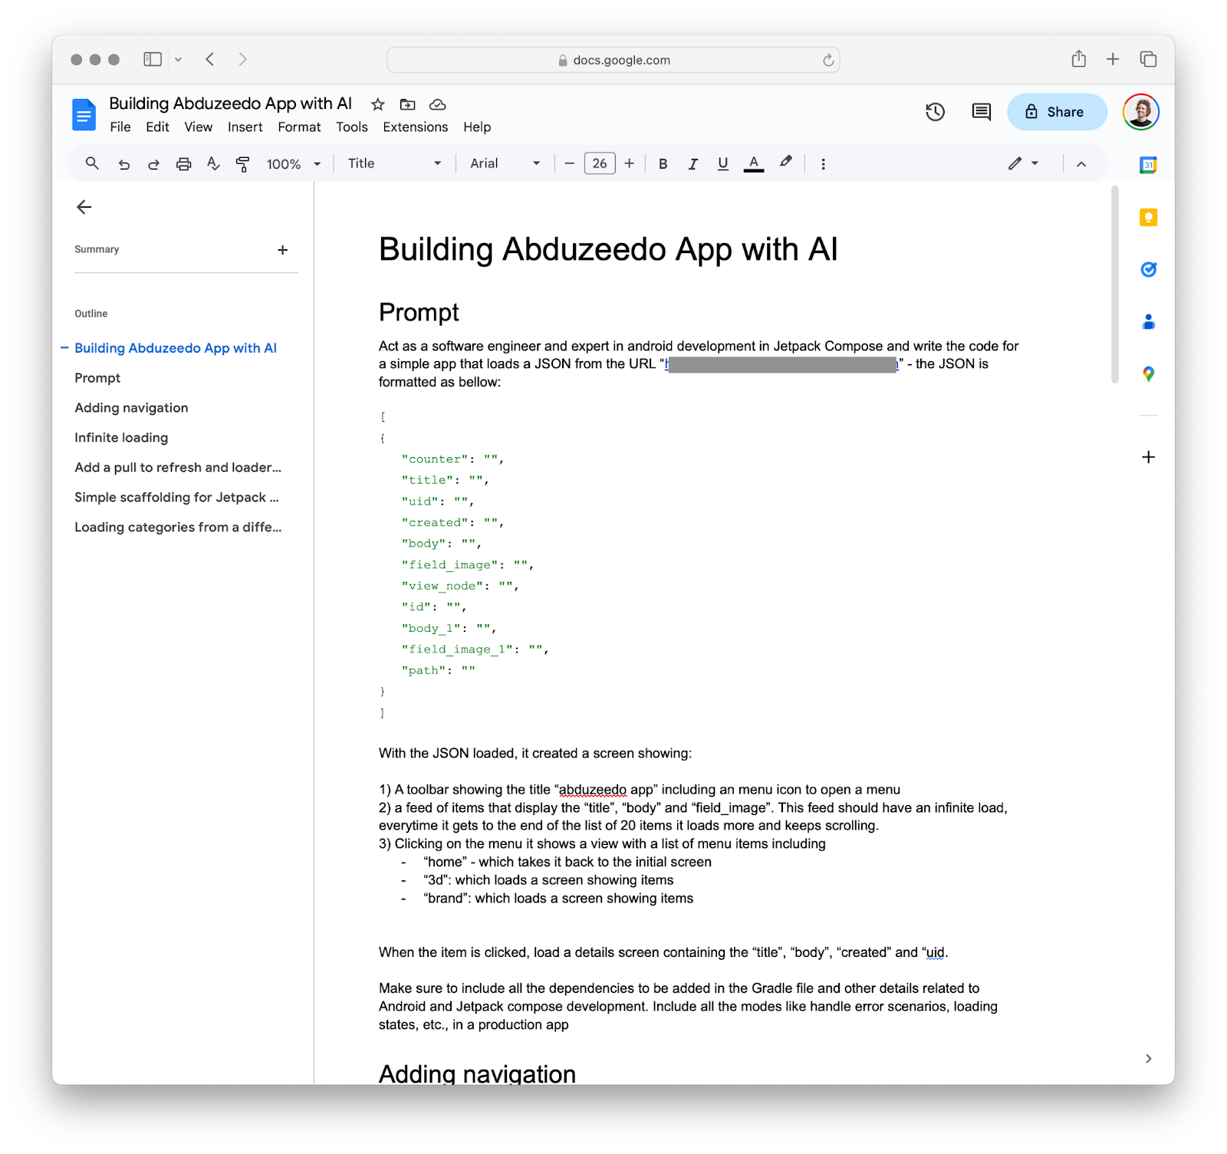Click the Share button

1057,112
